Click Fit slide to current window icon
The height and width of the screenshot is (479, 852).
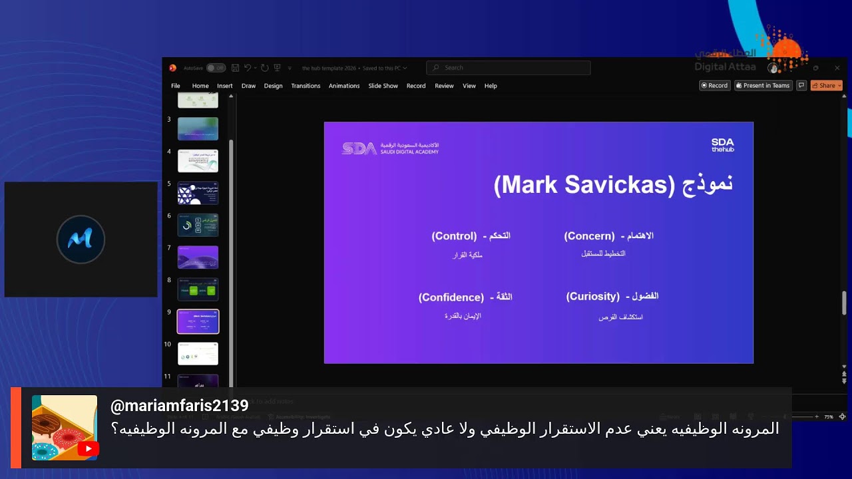coord(842,416)
